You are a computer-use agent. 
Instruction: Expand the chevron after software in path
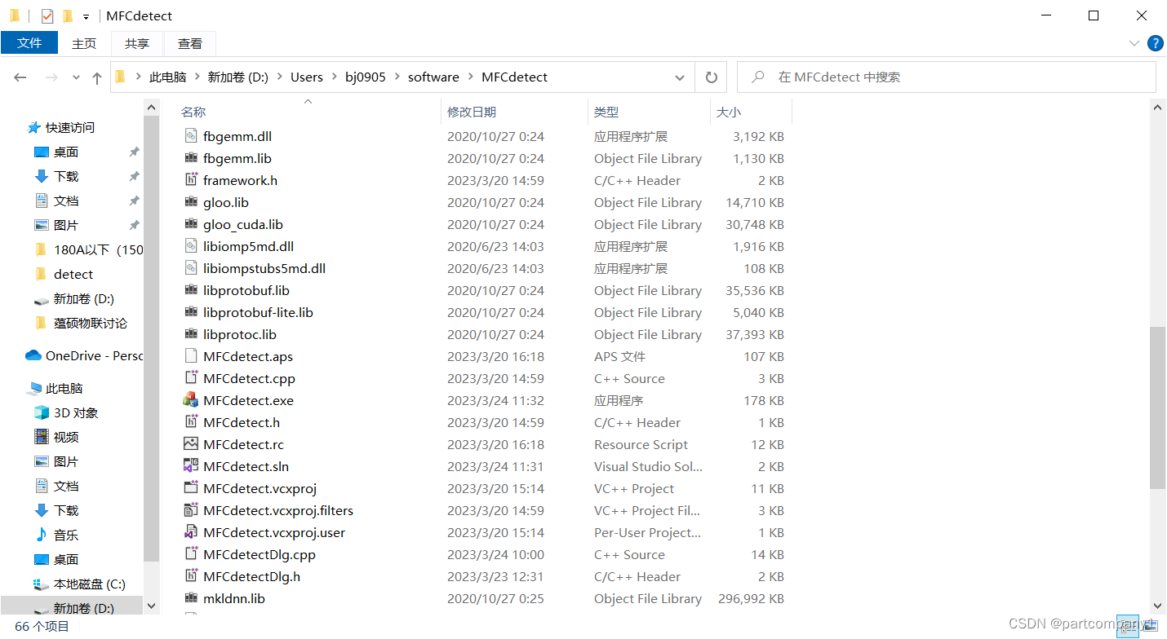470,77
